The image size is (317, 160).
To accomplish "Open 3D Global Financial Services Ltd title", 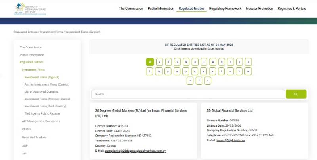I will [229, 111].
